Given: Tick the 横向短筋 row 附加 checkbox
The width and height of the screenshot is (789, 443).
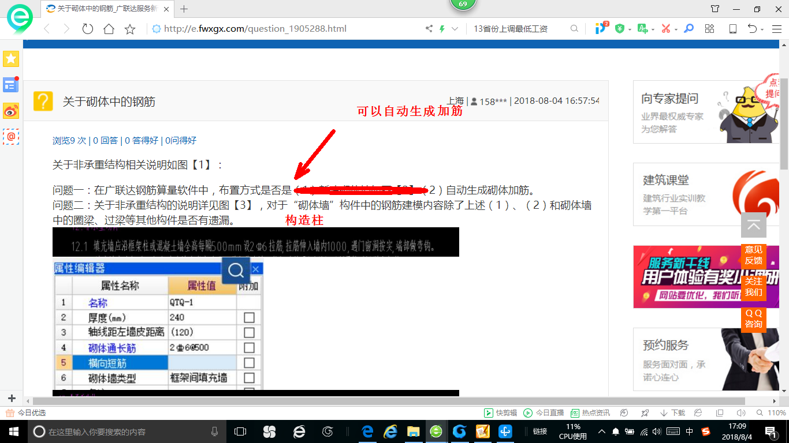Looking at the screenshot, I should 249,363.
